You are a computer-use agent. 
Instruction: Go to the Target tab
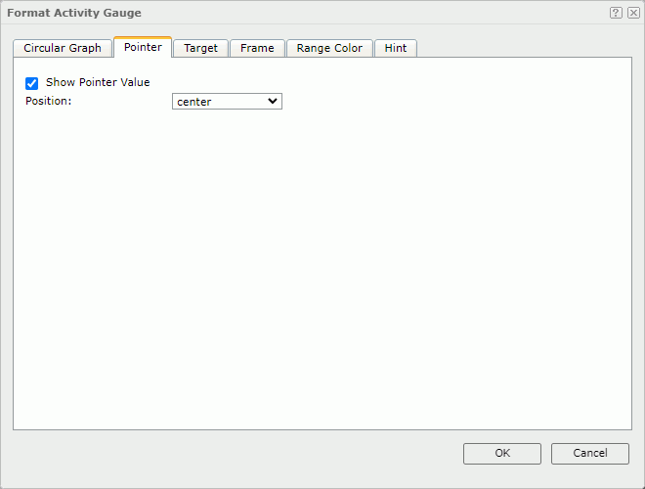pyautogui.click(x=200, y=48)
